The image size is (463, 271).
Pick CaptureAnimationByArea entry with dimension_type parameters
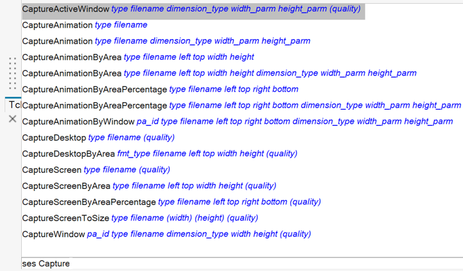click(218, 73)
